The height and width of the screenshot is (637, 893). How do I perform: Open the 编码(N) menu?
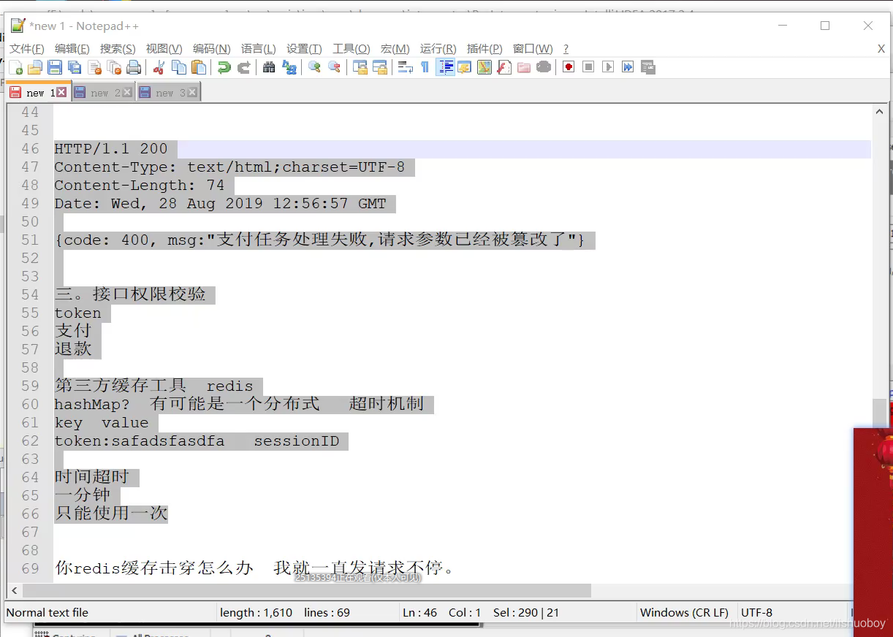coord(212,48)
